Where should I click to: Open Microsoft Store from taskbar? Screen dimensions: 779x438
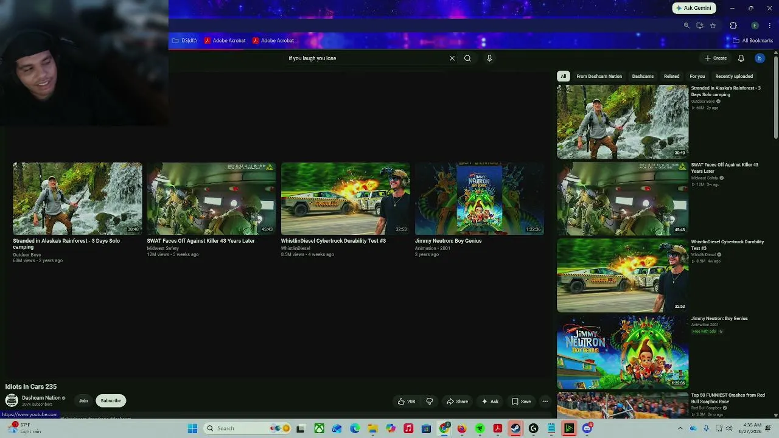coord(426,429)
